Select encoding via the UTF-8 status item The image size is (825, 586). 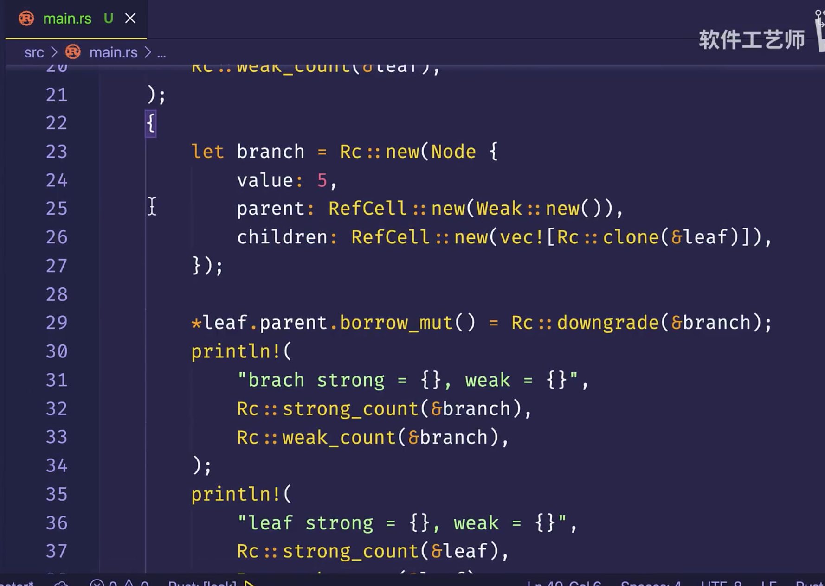point(721,583)
